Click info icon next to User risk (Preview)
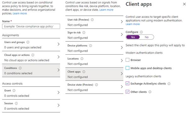The height and width of the screenshot is (113, 187). (92, 20)
